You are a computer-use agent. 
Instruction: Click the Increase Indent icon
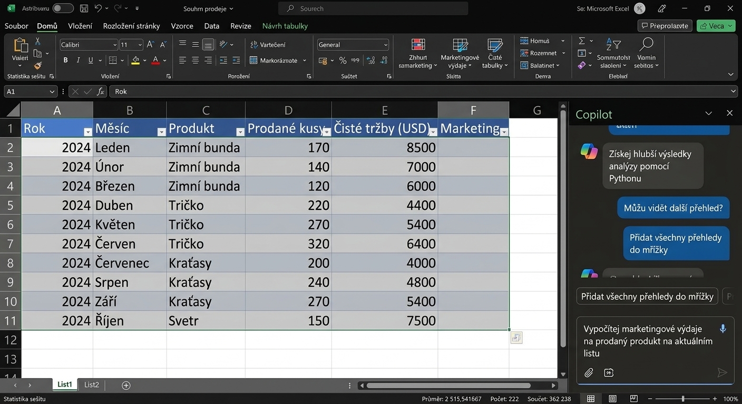tap(236, 60)
